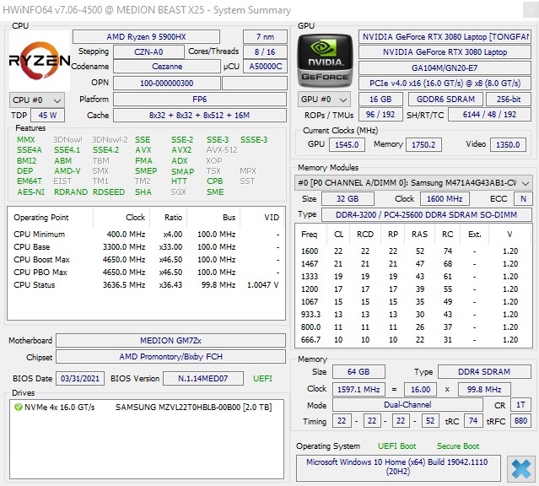Click the PCIe v4.0 x16 bus field
The height and width of the screenshot is (486, 539).
pos(445,84)
